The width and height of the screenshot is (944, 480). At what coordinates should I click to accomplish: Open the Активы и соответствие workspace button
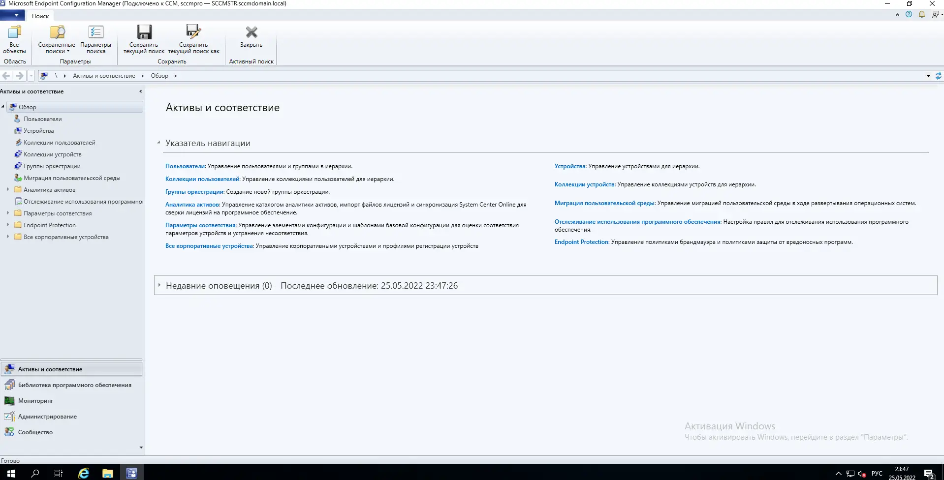(x=71, y=369)
